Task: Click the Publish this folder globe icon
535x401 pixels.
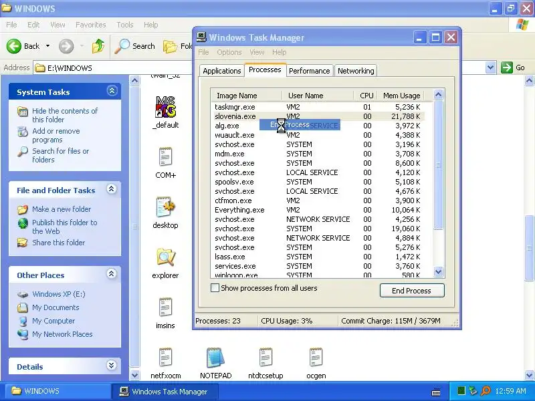Action: (x=23, y=223)
